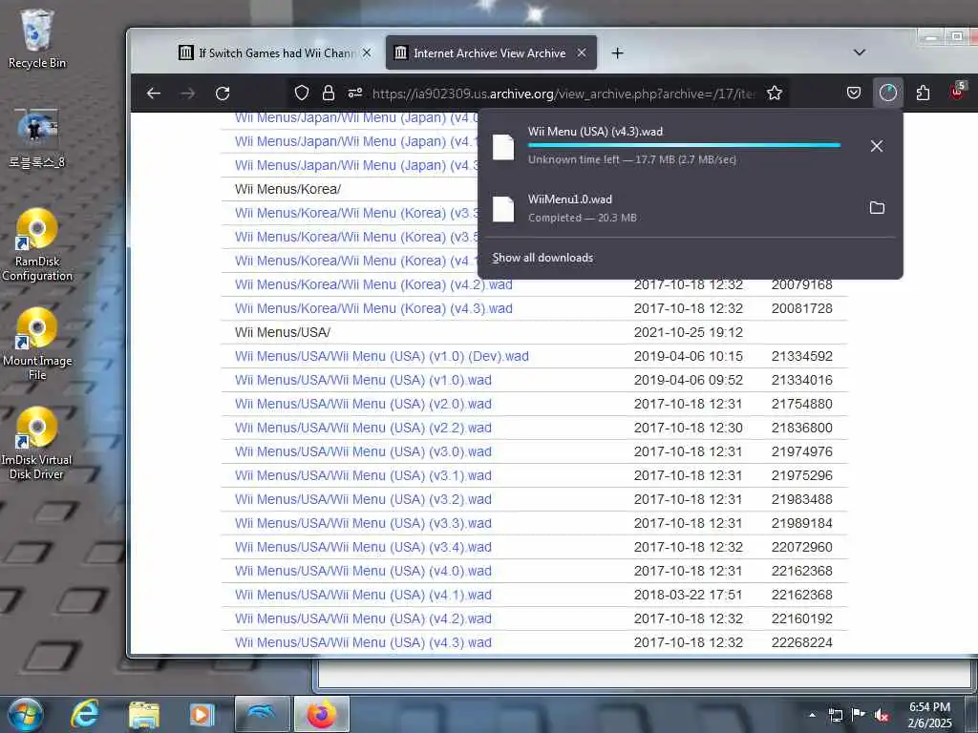This screenshot has width=978, height=733.
Task: Select ImDisk Virtual Disk Driver shortcut
Action: click(37, 443)
